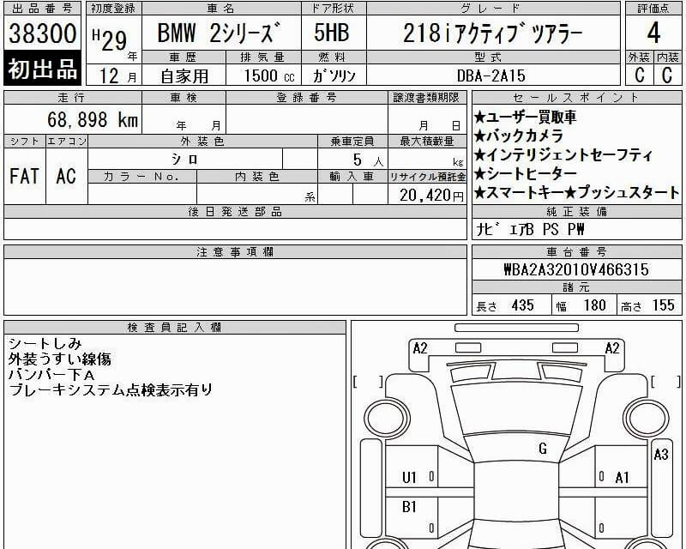Select the 初出品 black label
This screenshot has width=686, height=549.
(x=42, y=69)
